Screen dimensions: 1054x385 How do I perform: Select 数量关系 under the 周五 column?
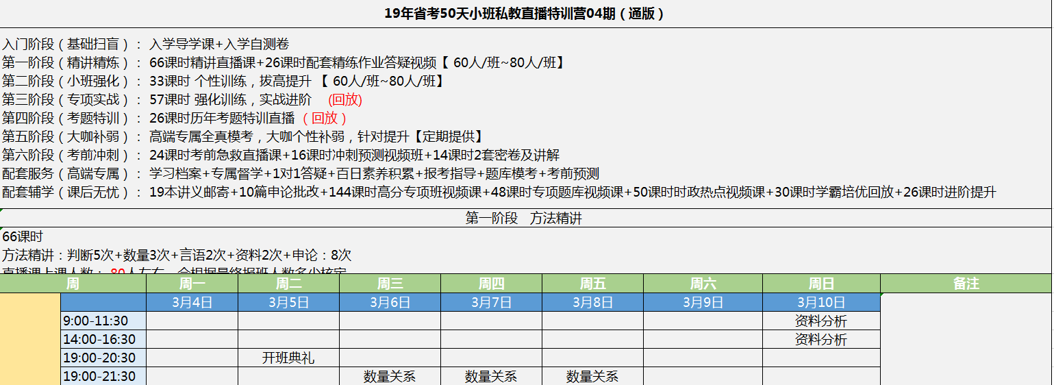click(592, 376)
